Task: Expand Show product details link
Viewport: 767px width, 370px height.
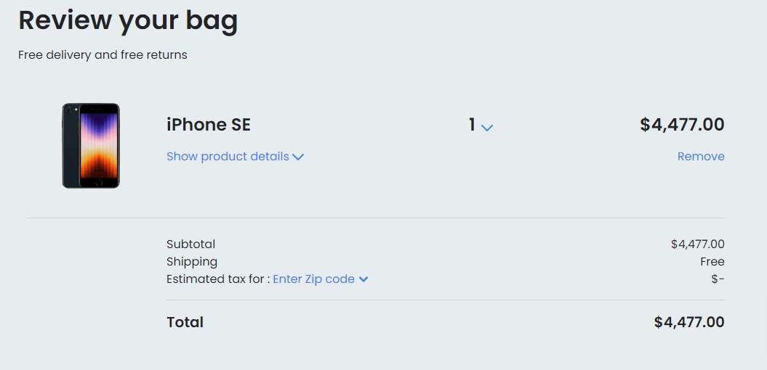Action: point(228,157)
